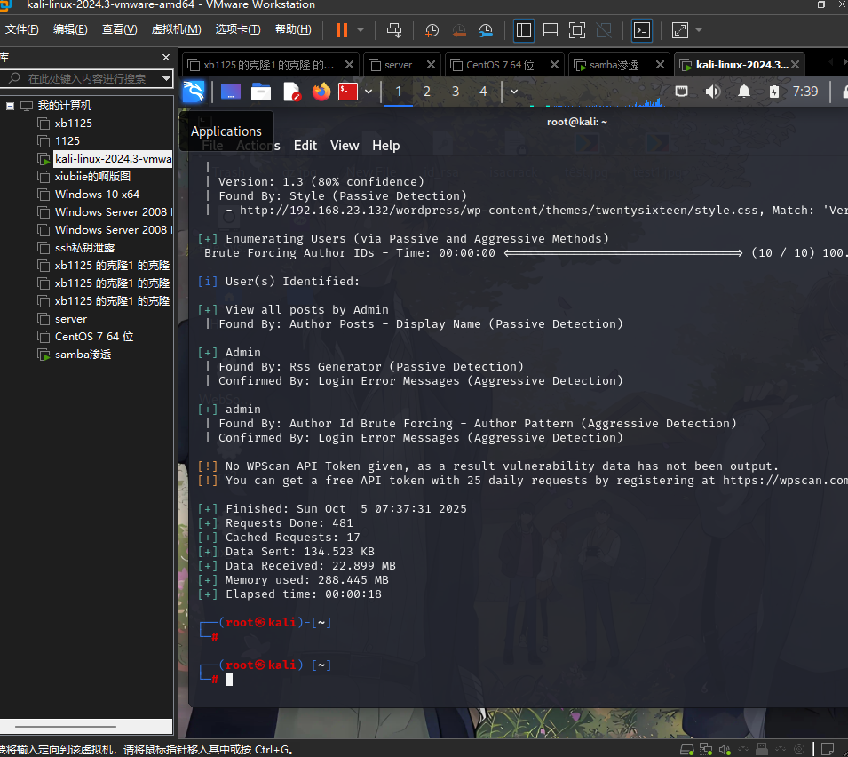Open the 虚拟机(M) menu
The width and height of the screenshot is (848, 757).
(176, 29)
